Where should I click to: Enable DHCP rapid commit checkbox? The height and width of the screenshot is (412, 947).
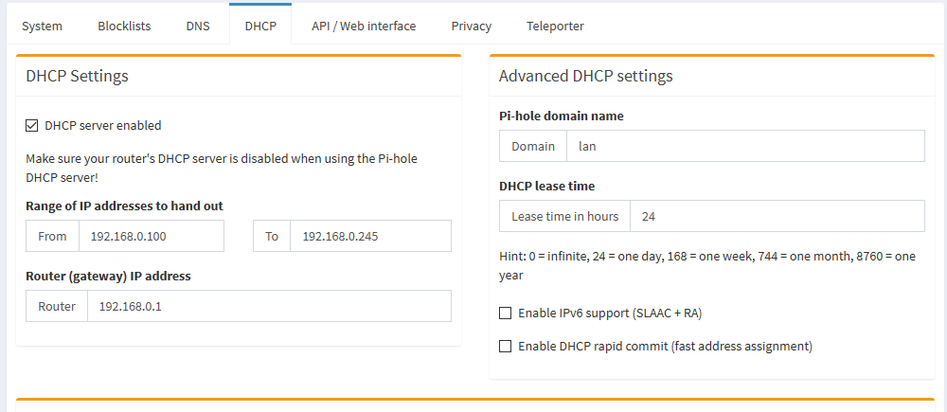pos(506,346)
